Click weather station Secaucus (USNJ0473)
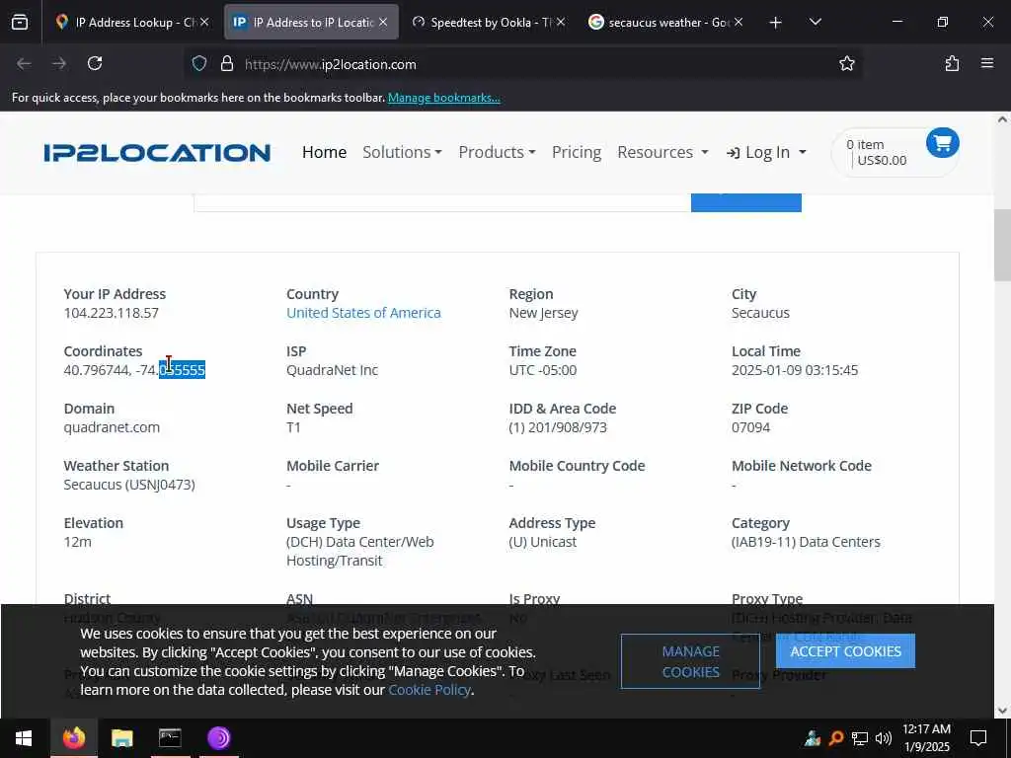This screenshot has width=1011, height=758. point(129,485)
